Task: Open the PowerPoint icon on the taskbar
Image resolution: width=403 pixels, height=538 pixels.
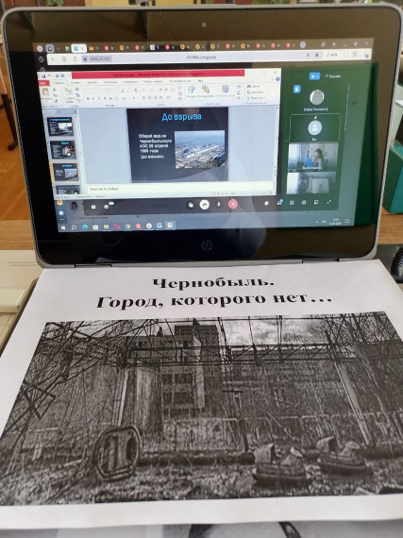Action: [x=170, y=226]
